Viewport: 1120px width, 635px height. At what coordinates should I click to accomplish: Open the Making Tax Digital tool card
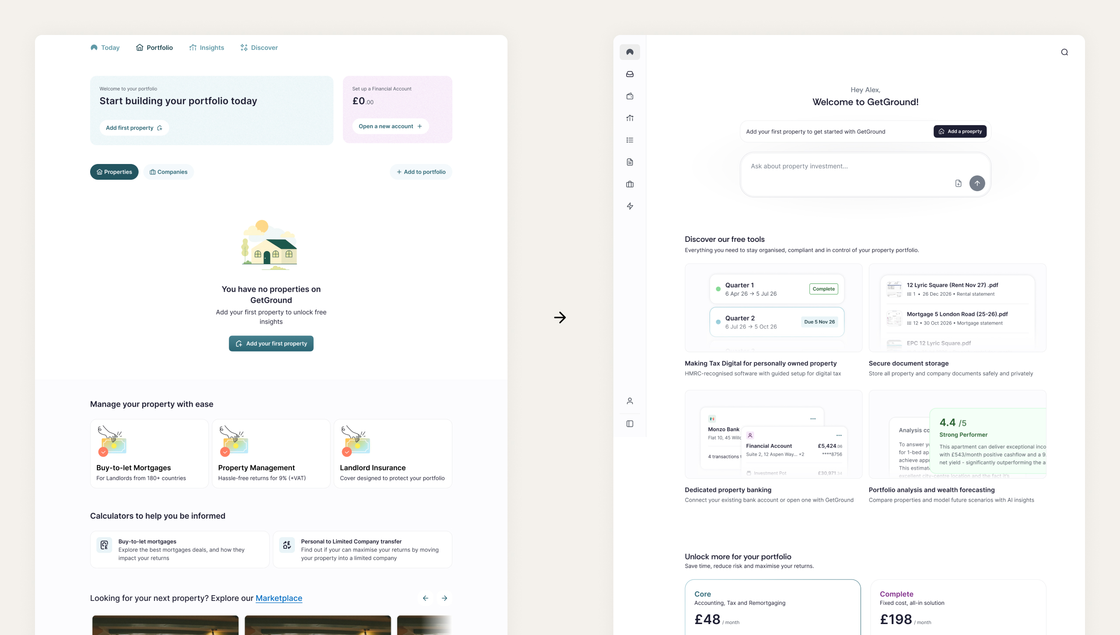pyautogui.click(x=773, y=321)
